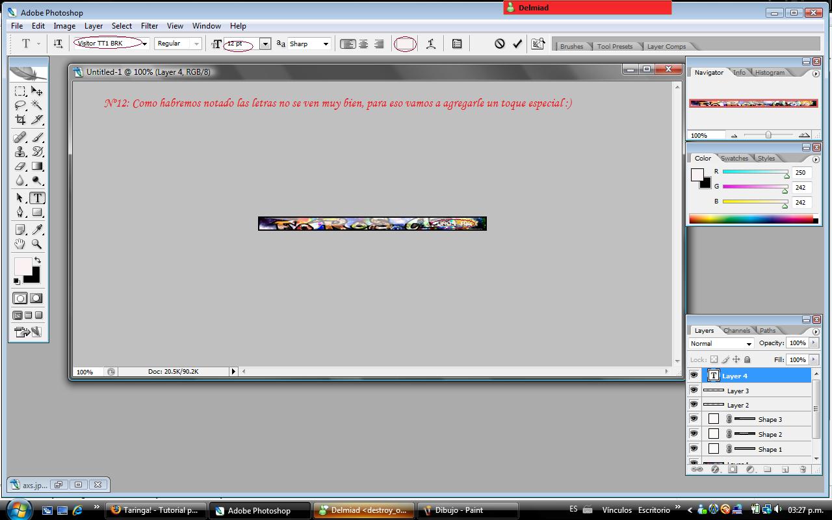832x520 pixels.
Task: Open the Filter menu
Action: tap(149, 26)
